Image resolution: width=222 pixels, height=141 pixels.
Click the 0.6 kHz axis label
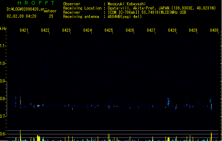coord(3,134)
